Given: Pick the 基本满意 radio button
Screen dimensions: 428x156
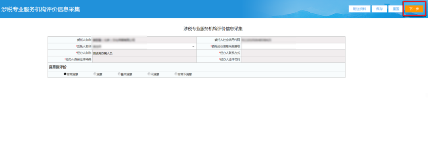Looking at the screenshot, I should click(119, 74).
